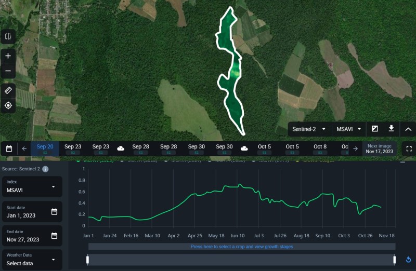The image size is (416, 271).
Task: Show info about the Sentinel-2 source
Action: [x=45, y=169]
